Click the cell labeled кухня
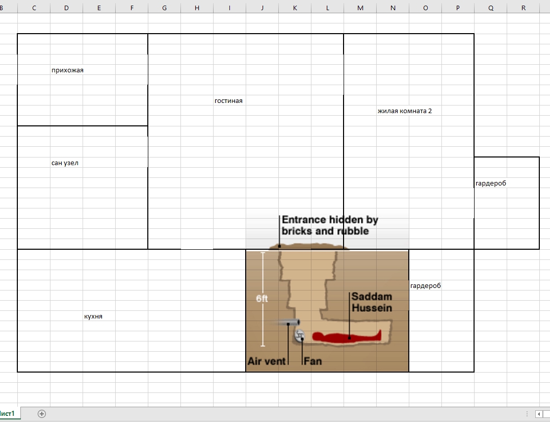The height and width of the screenshot is (422, 550). coord(99,316)
